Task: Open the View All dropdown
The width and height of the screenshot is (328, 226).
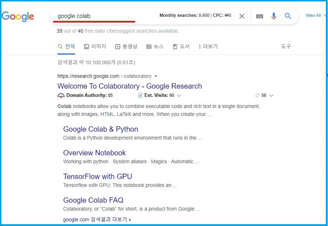Action: (x=316, y=15)
